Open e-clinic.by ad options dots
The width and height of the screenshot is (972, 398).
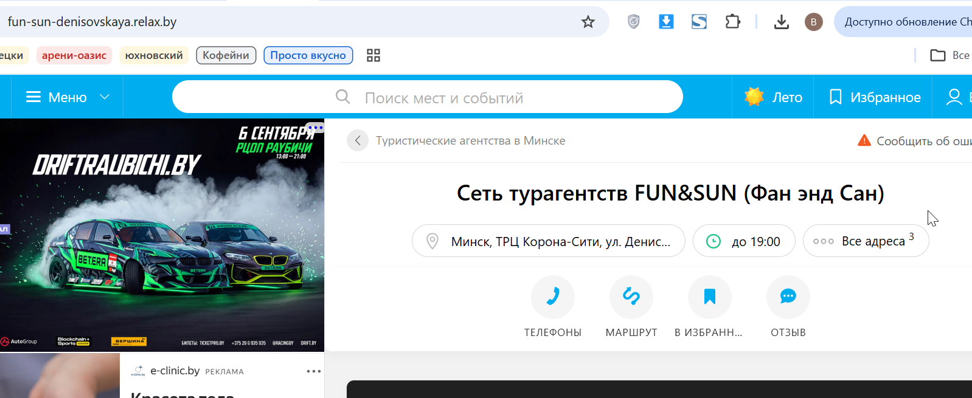pos(314,371)
